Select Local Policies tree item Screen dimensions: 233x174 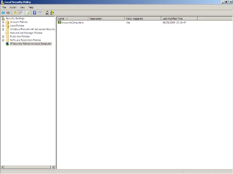click(x=17, y=26)
